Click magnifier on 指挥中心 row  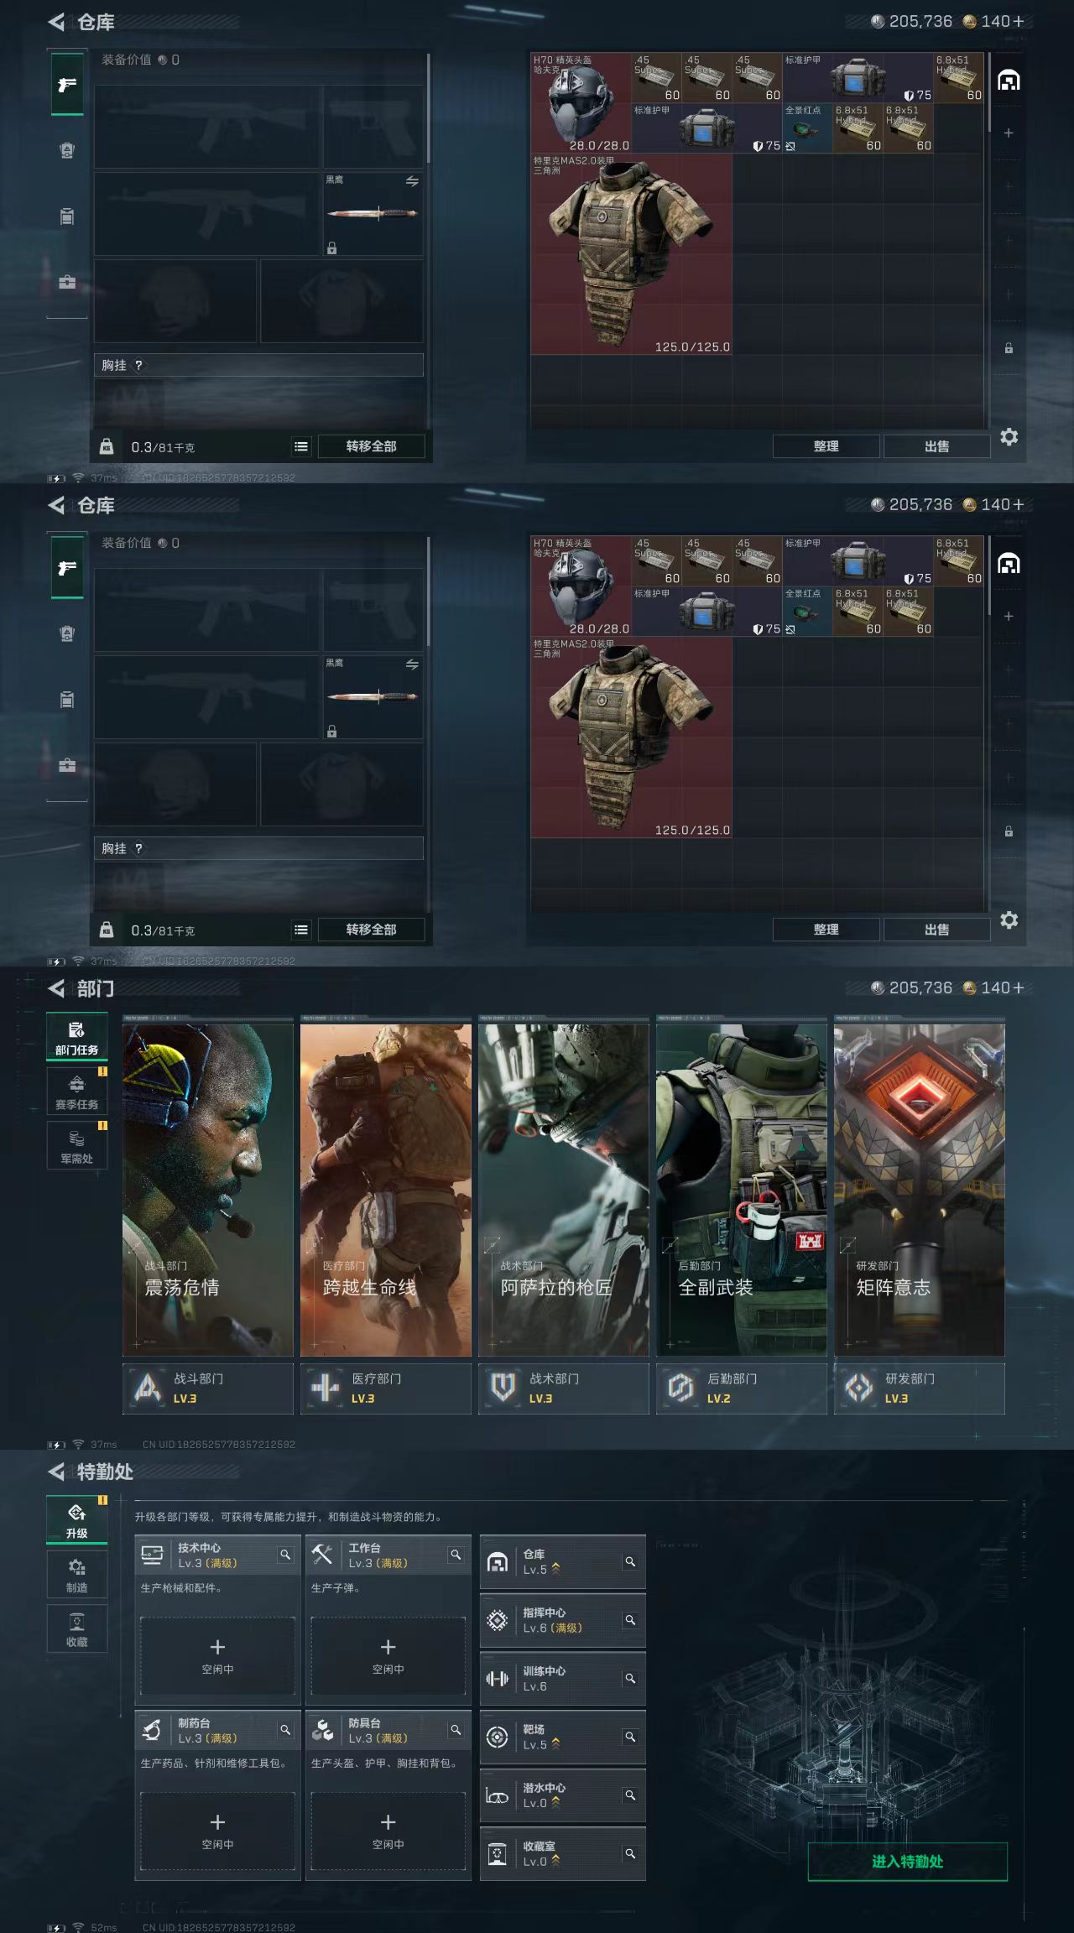[630, 1620]
